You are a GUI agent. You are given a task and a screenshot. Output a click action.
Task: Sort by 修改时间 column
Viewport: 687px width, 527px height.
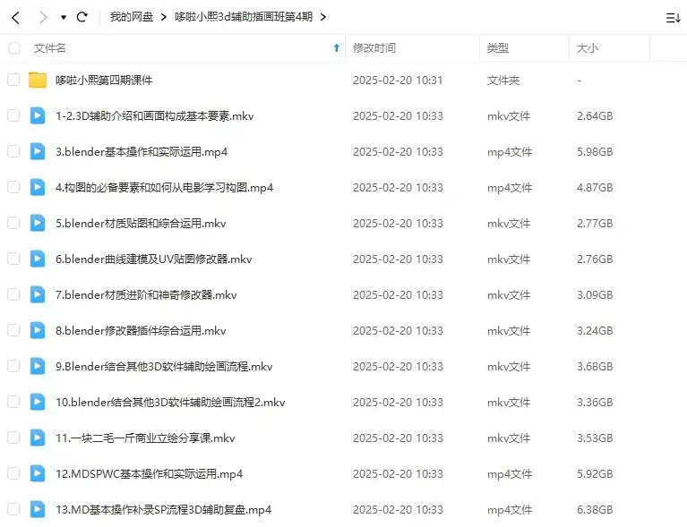[x=374, y=48]
